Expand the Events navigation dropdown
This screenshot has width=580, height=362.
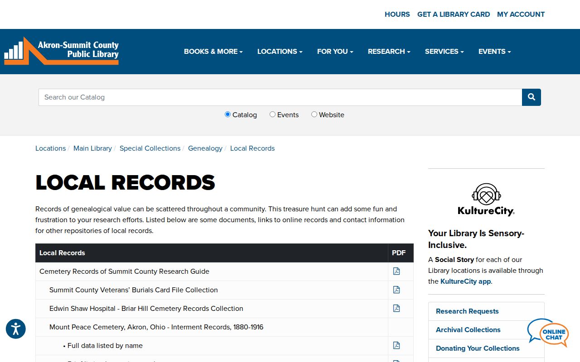[x=495, y=52]
